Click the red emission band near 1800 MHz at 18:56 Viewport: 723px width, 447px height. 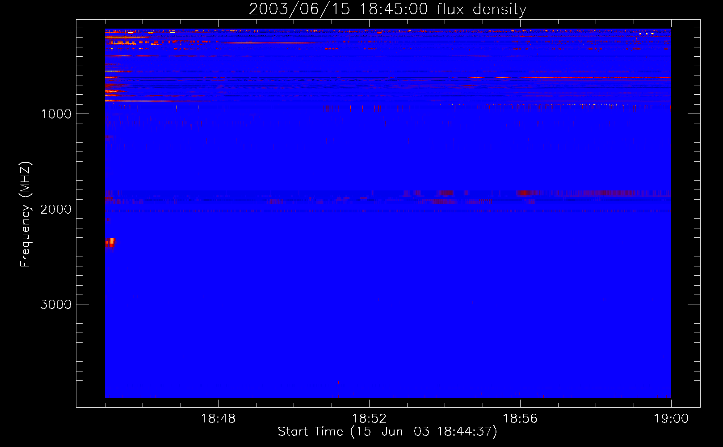[x=530, y=193]
